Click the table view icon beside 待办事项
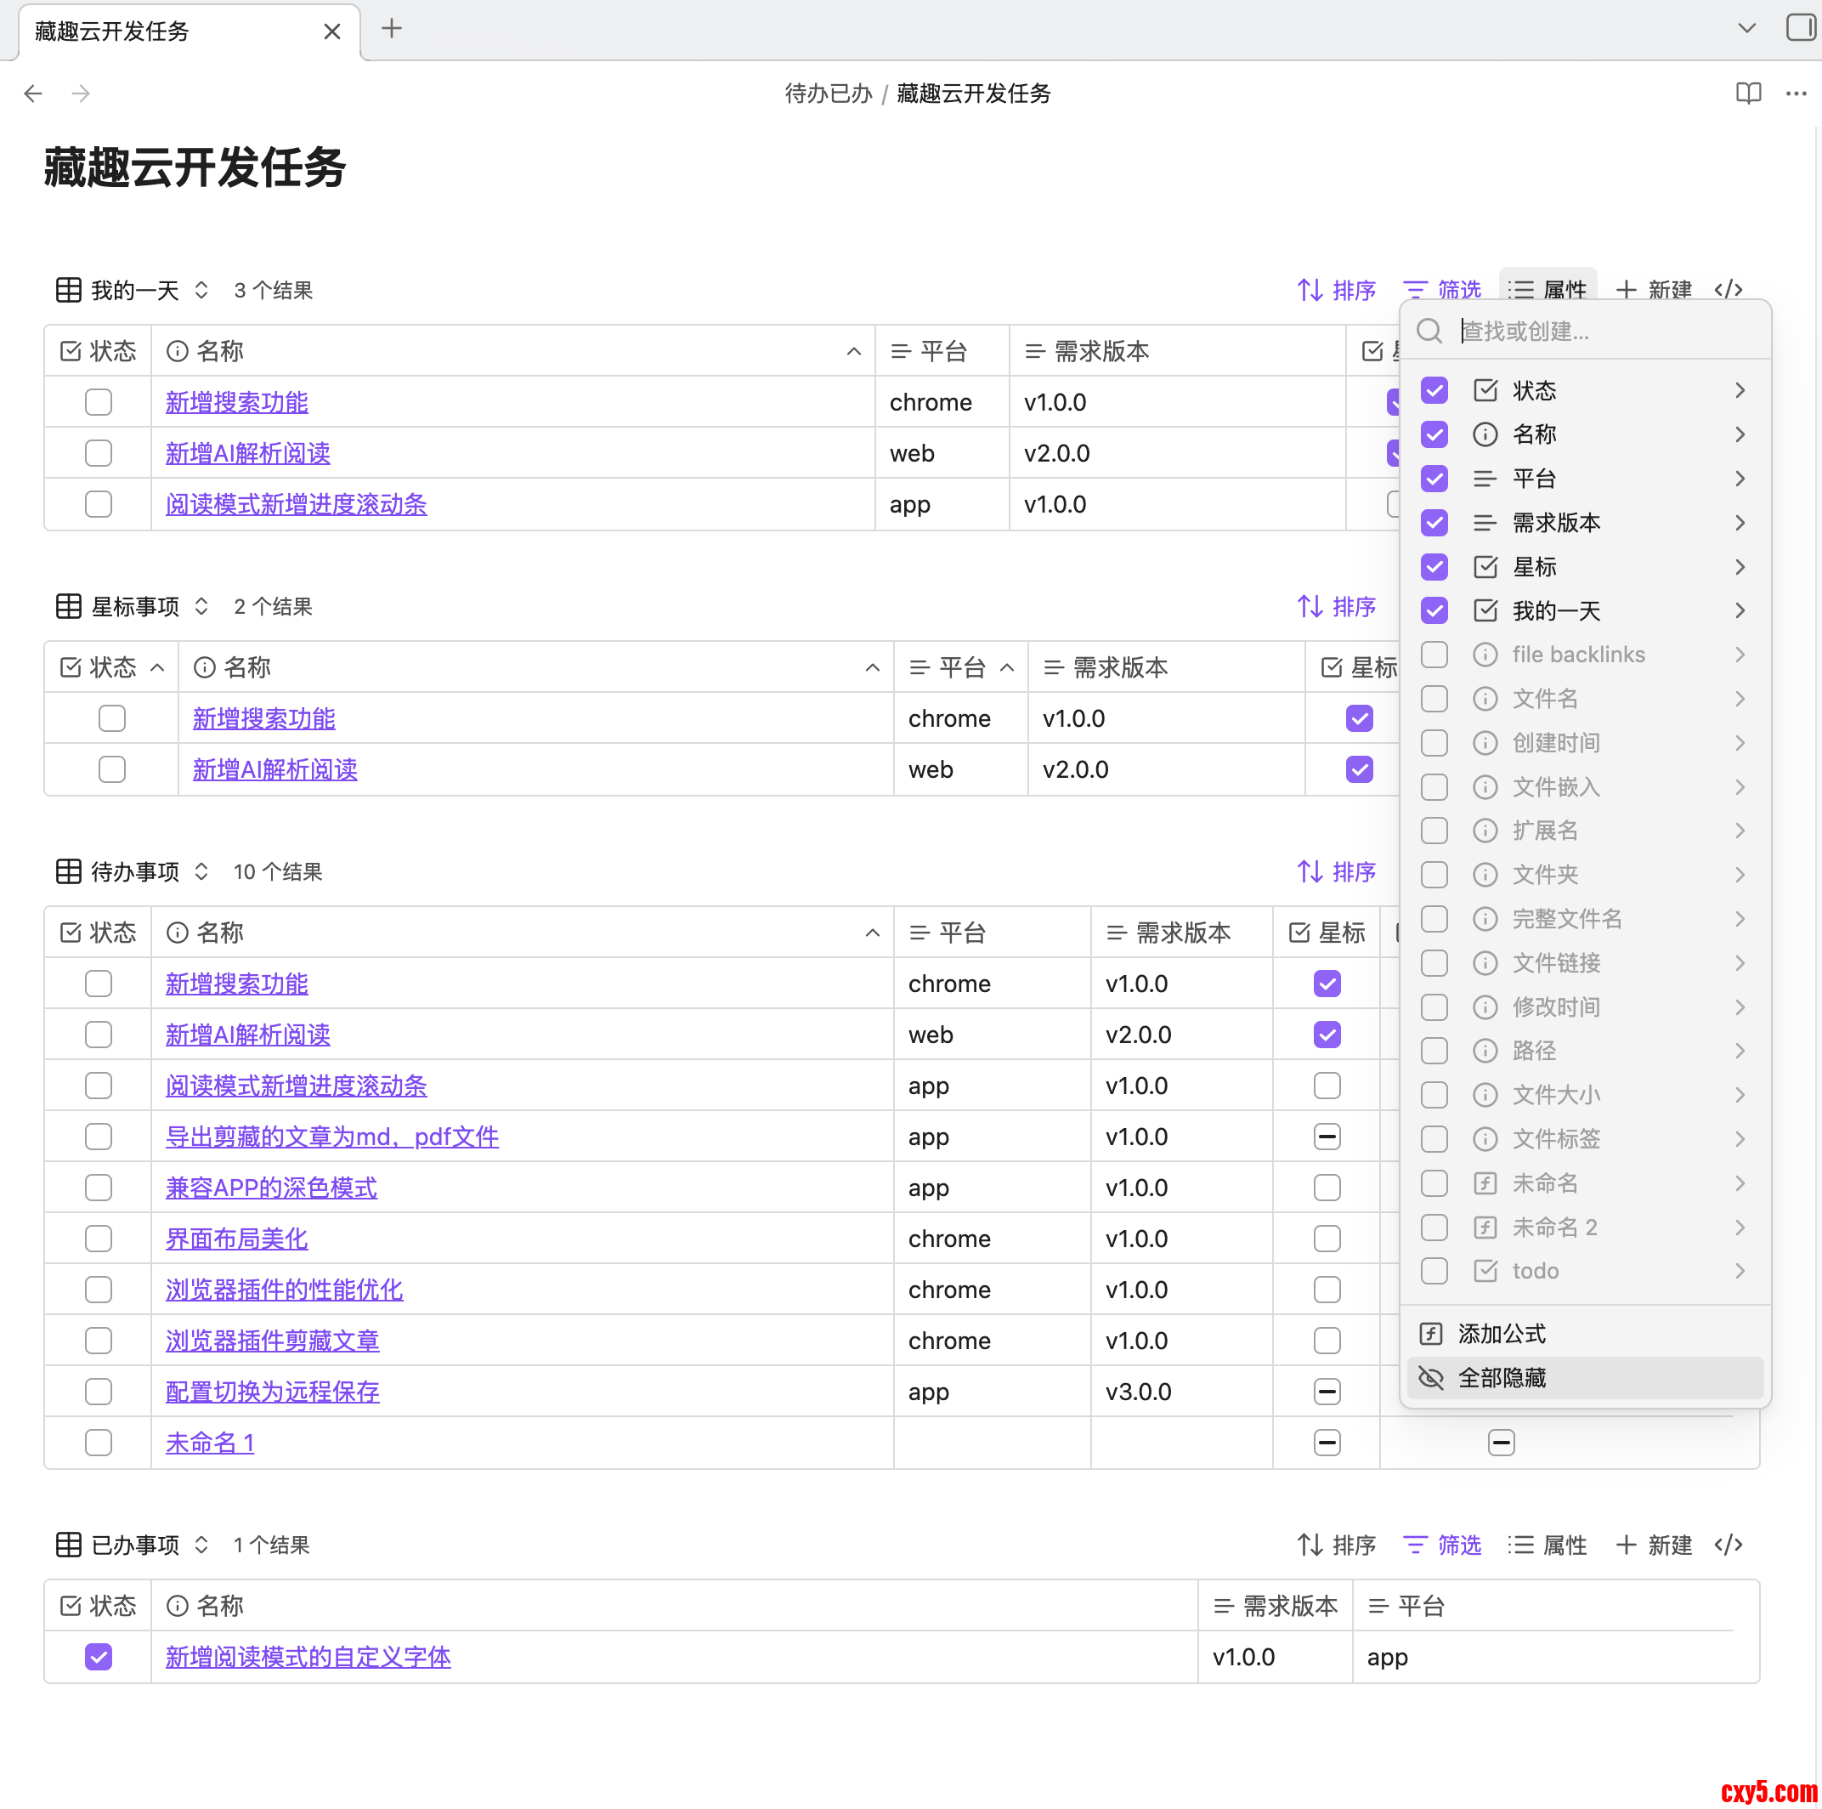The height and width of the screenshot is (1809, 1822). pos(68,871)
